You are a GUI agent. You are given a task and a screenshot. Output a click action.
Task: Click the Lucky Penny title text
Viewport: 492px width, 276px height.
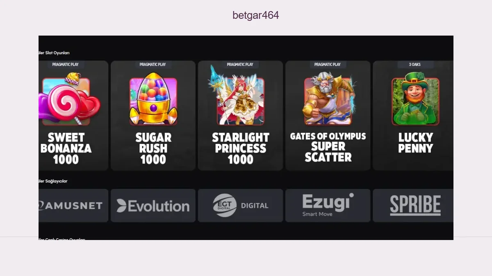pyautogui.click(x=415, y=143)
